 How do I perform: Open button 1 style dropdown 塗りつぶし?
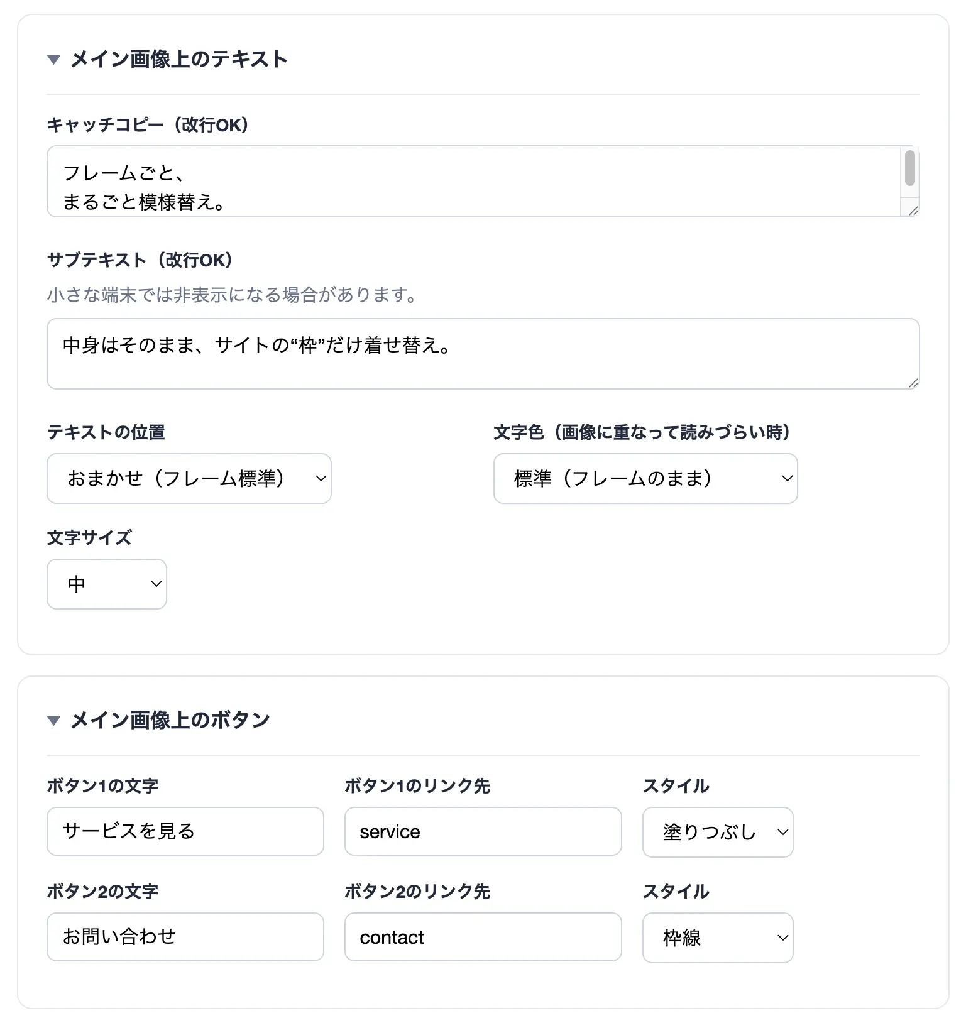coord(718,832)
